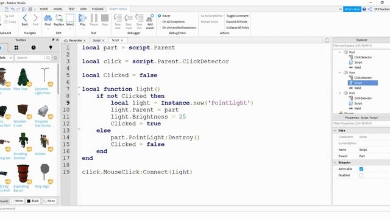Click Add Watch in the Debugger group
The image size is (390, 219).
pyautogui.click(x=150, y=21)
